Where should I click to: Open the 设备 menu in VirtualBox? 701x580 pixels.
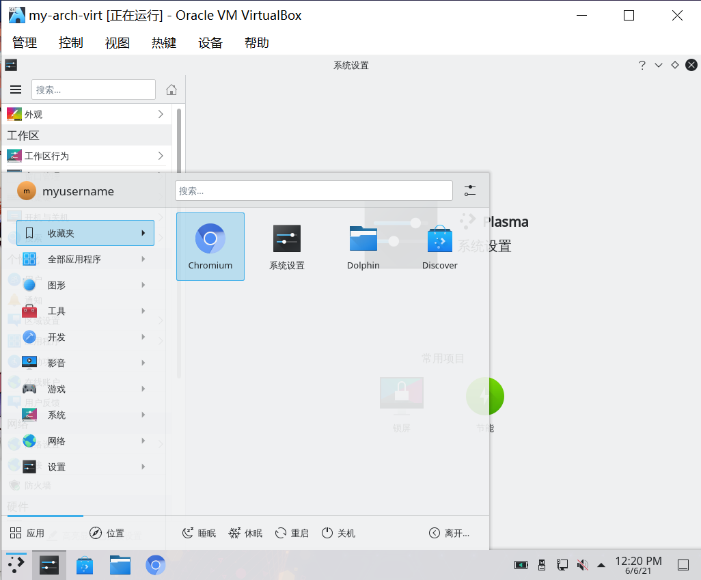[210, 42]
